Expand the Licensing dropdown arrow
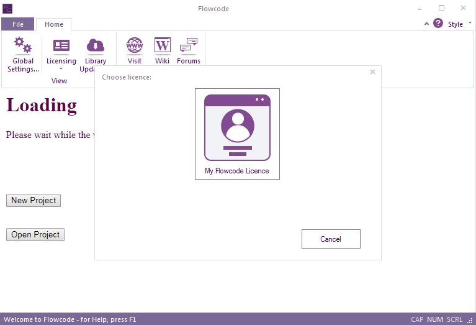476x325 pixels. (x=61, y=69)
